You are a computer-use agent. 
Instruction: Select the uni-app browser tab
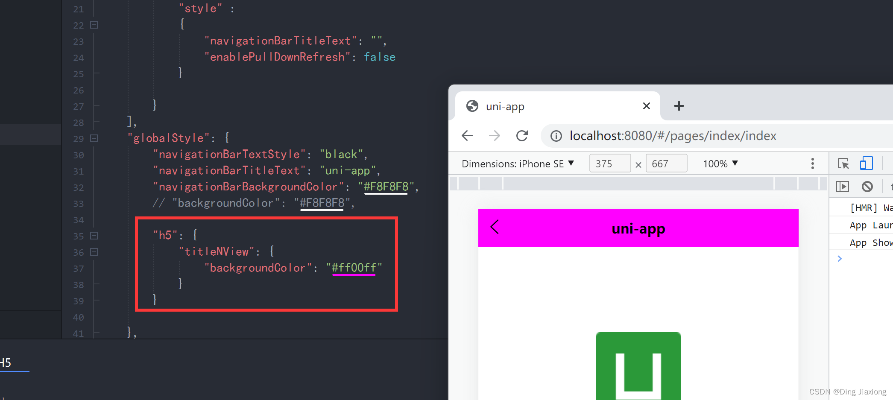[x=557, y=106]
